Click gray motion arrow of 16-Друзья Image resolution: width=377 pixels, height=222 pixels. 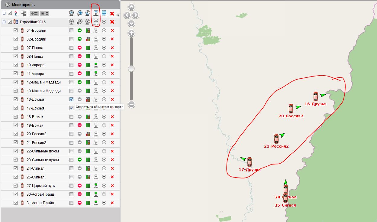80,99
